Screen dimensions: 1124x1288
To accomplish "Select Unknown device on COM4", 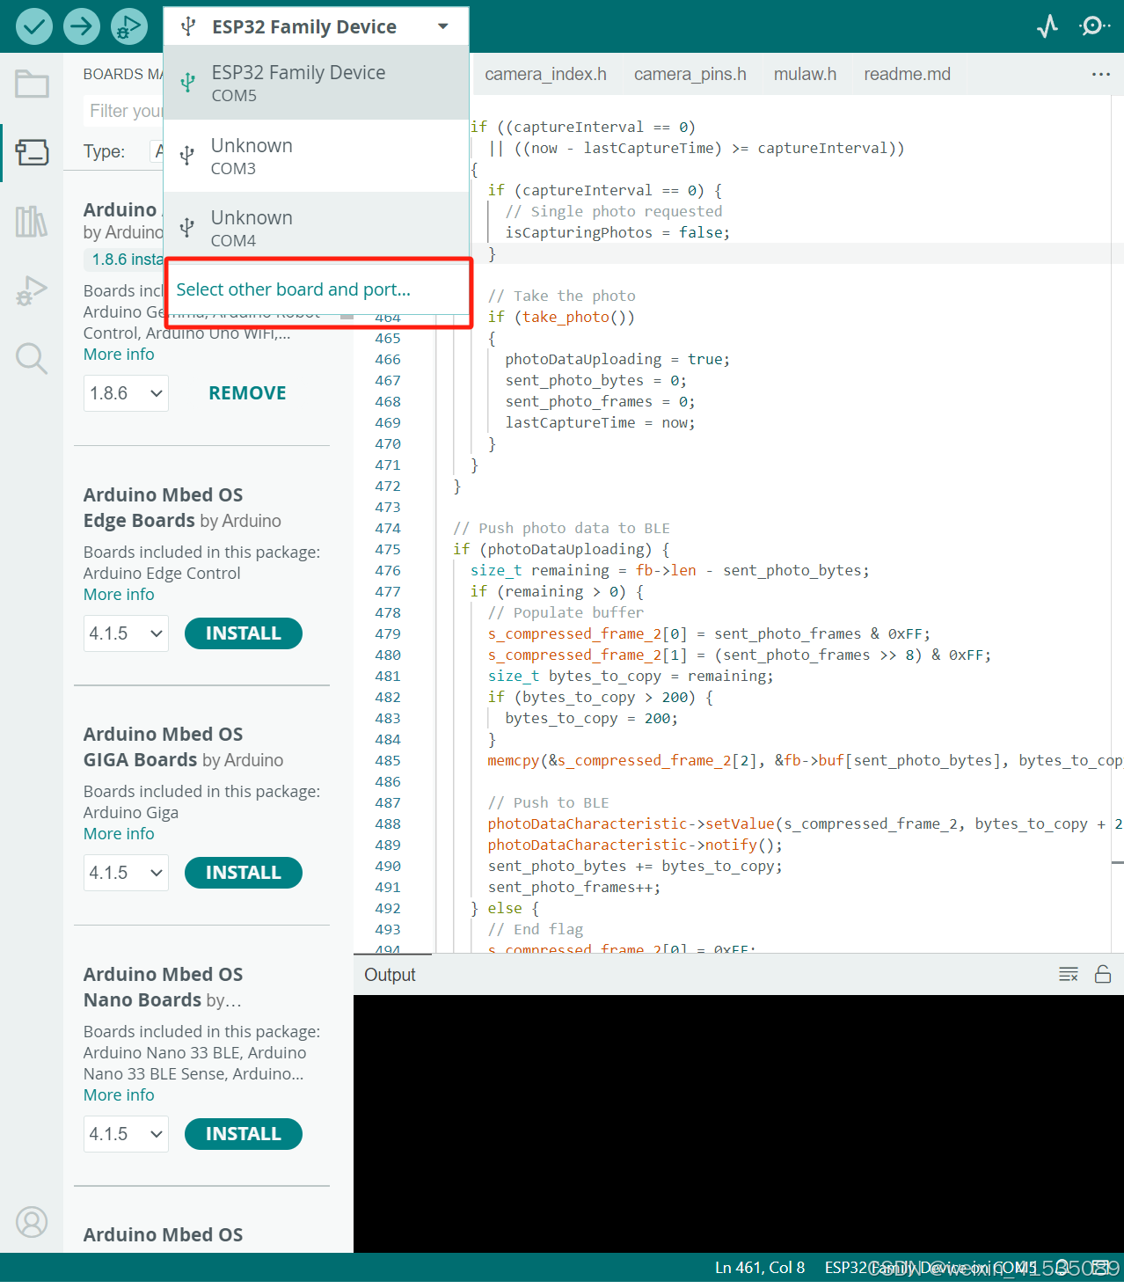I will [316, 228].
